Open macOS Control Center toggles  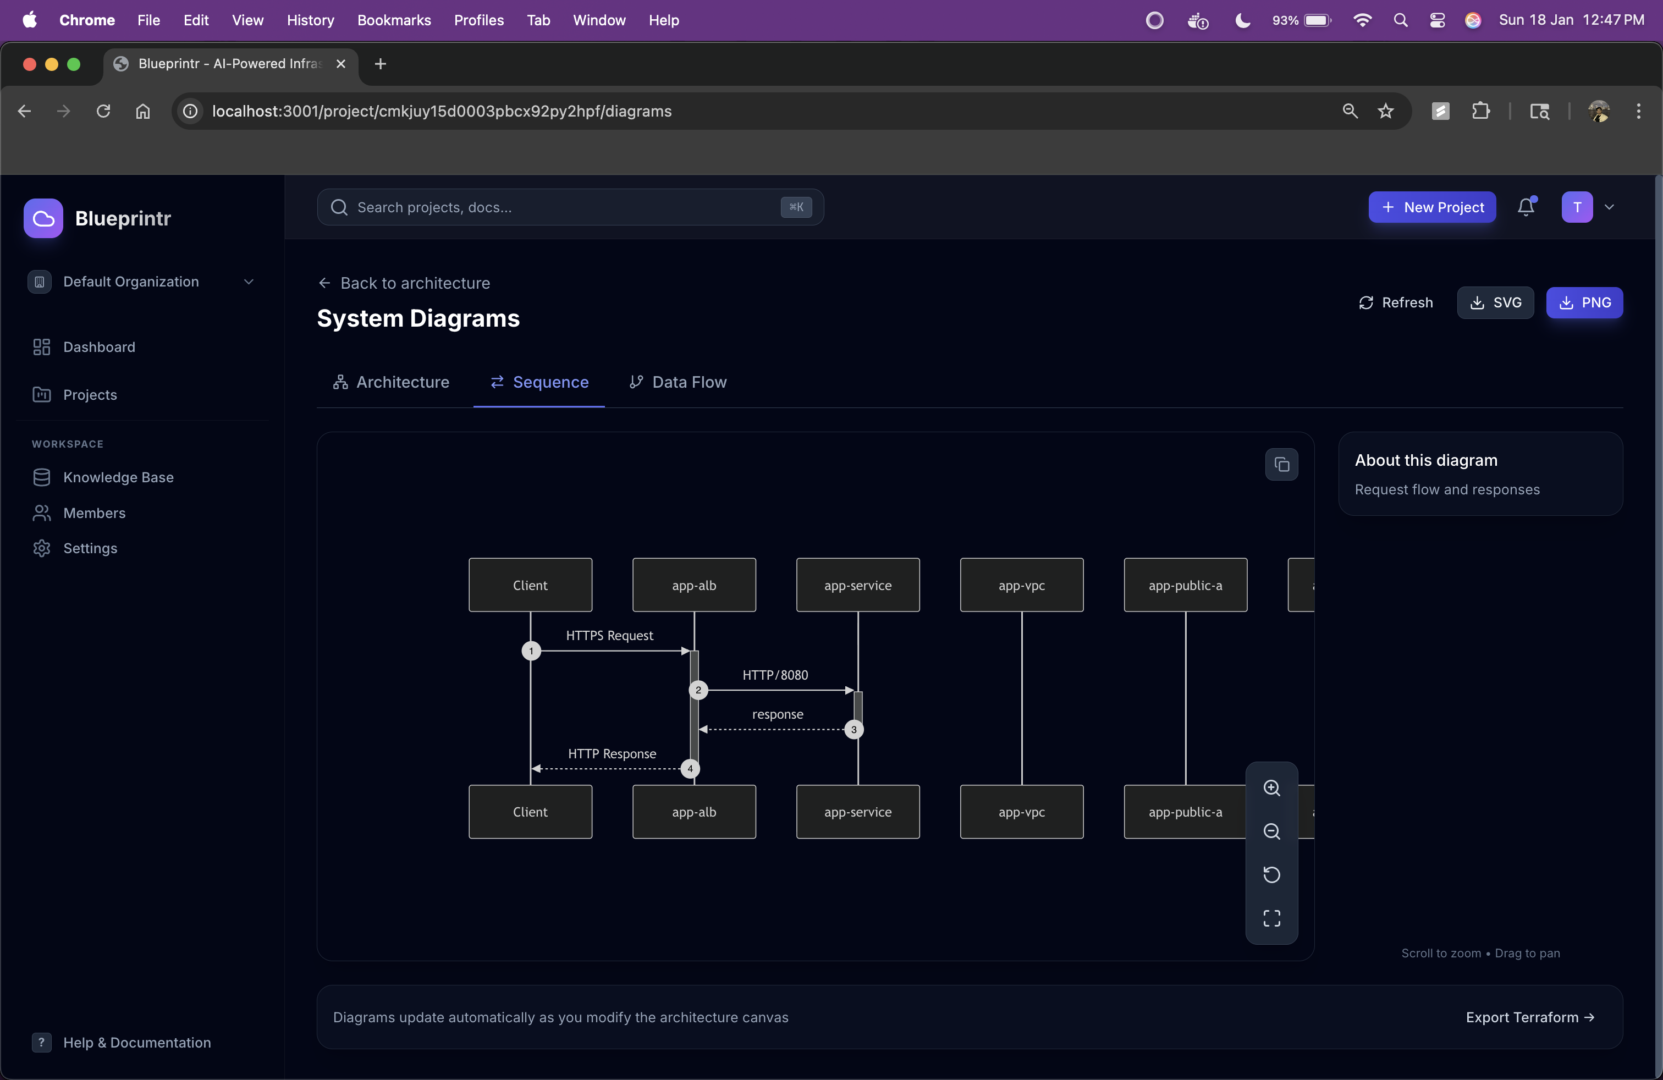point(1438,20)
